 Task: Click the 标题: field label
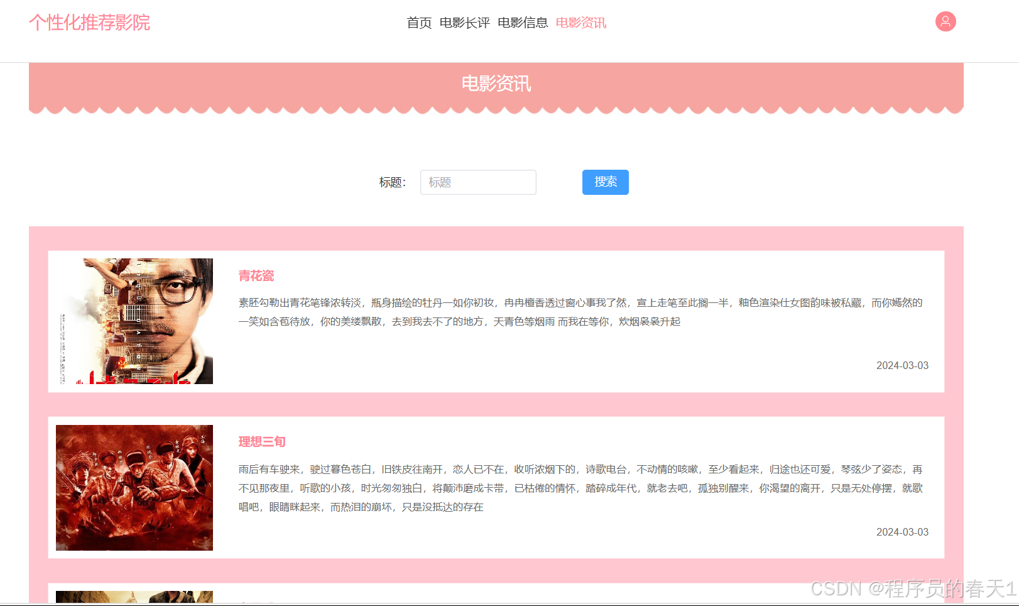coord(393,182)
